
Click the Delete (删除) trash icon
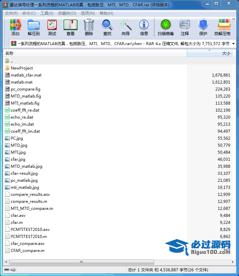coord(89,25)
